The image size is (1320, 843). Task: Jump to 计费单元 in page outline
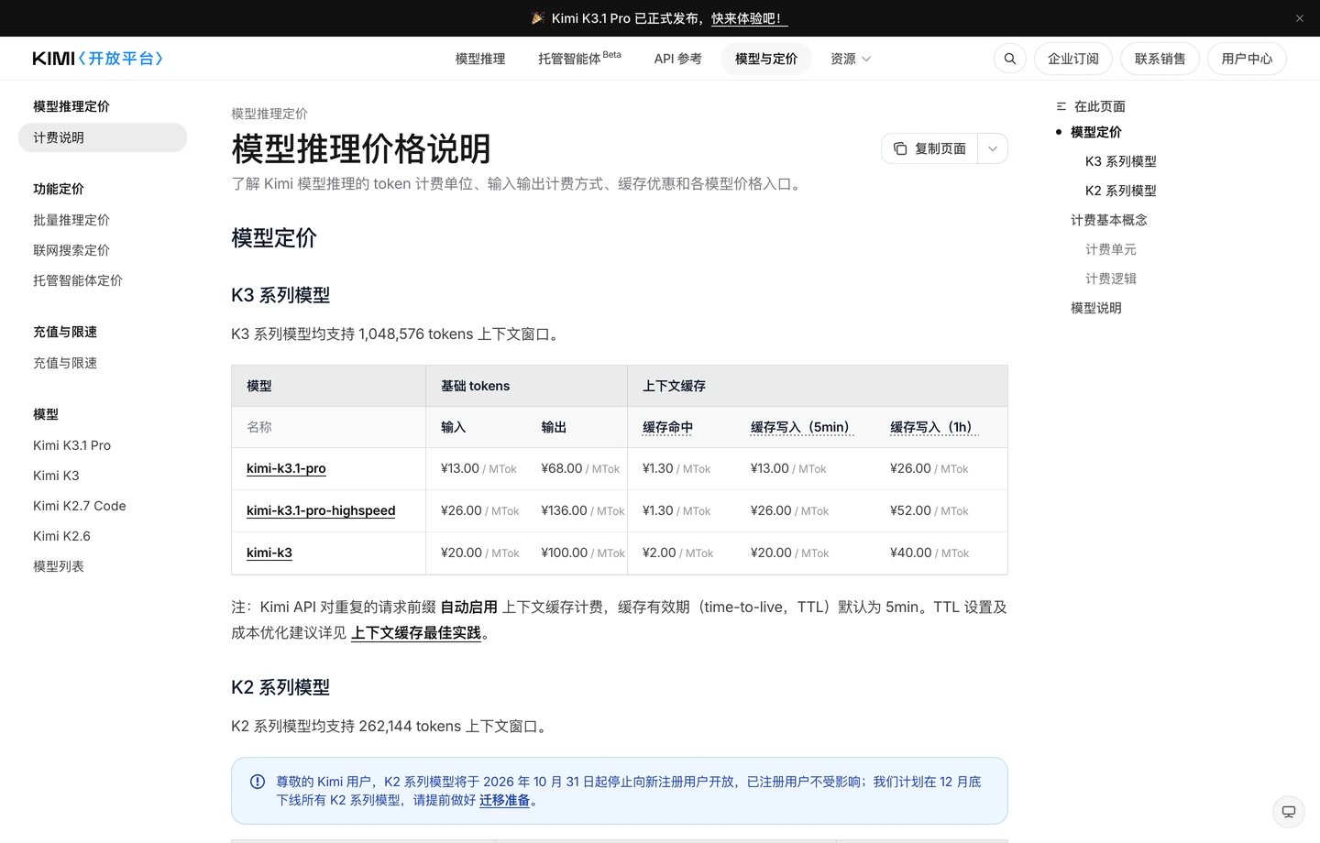point(1111,249)
